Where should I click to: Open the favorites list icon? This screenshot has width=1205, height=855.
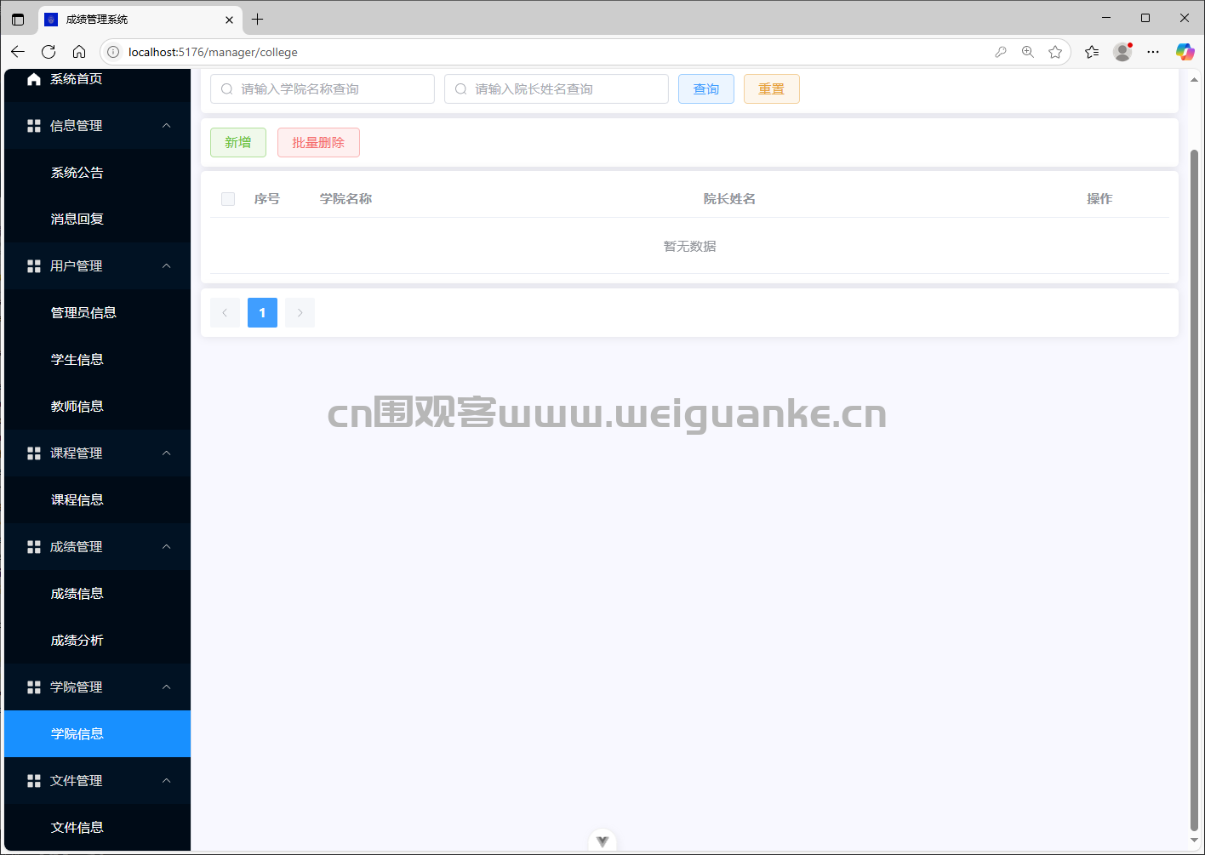pyautogui.click(x=1092, y=52)
